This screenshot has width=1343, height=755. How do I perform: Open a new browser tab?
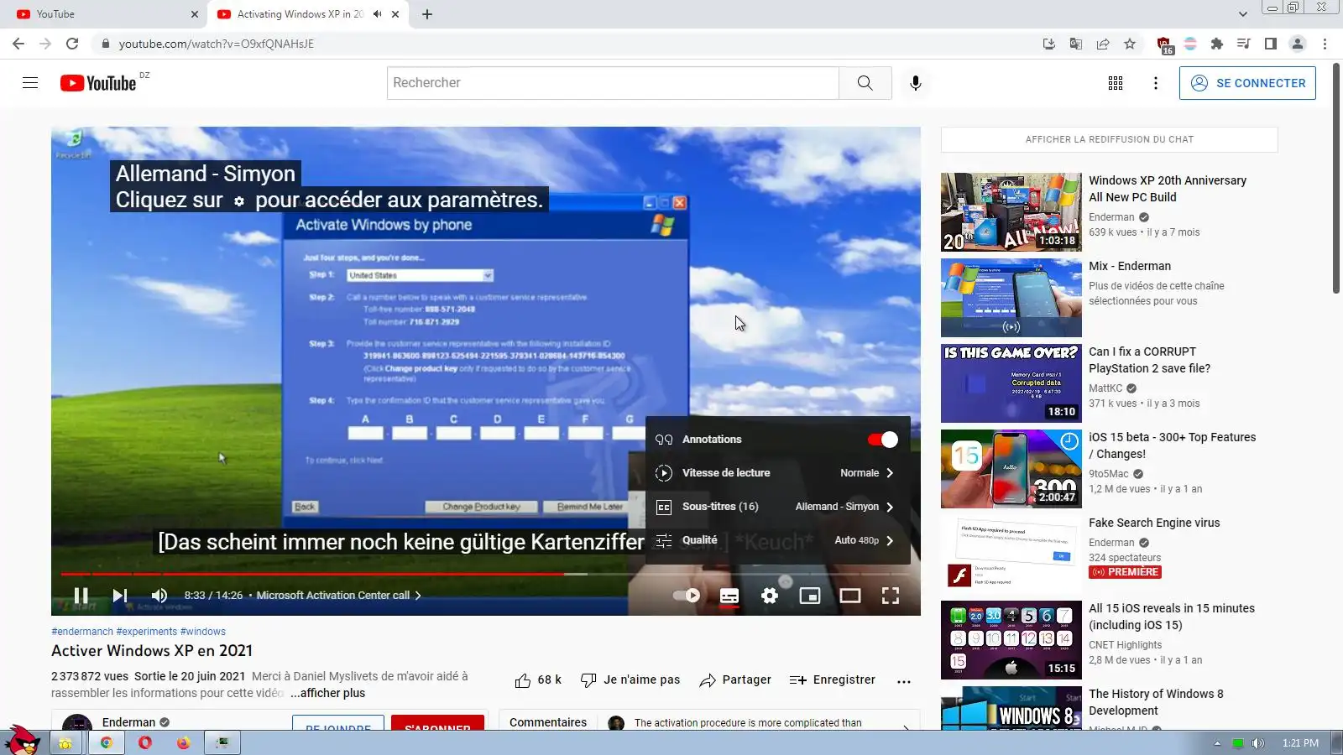427,14
